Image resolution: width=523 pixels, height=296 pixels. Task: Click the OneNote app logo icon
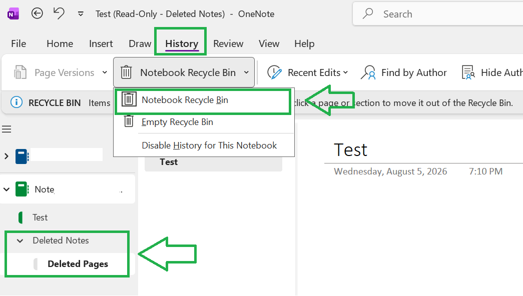13,14
